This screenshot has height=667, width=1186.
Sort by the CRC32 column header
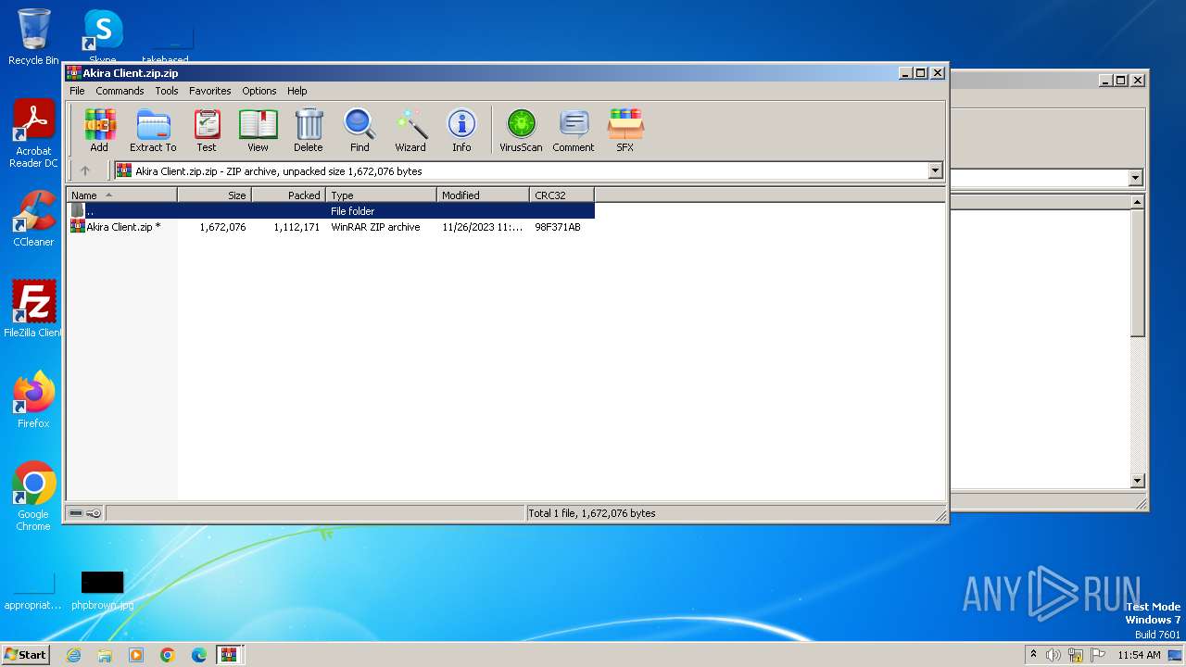[x=561, y=195]
